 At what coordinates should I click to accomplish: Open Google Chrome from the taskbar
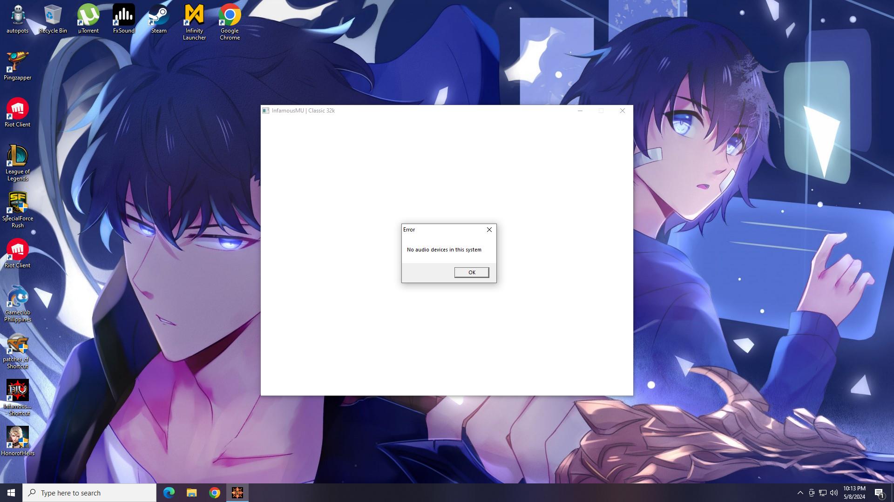point(215,493)
